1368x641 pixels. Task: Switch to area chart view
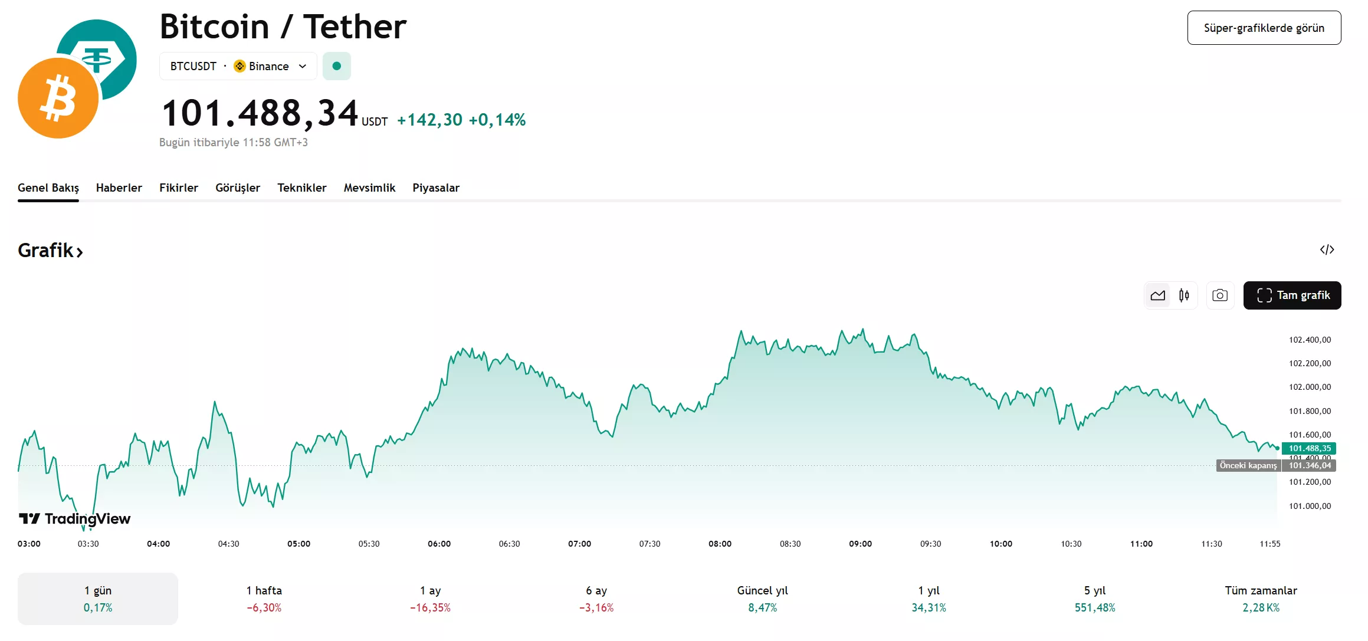(x=1157, y=295)
